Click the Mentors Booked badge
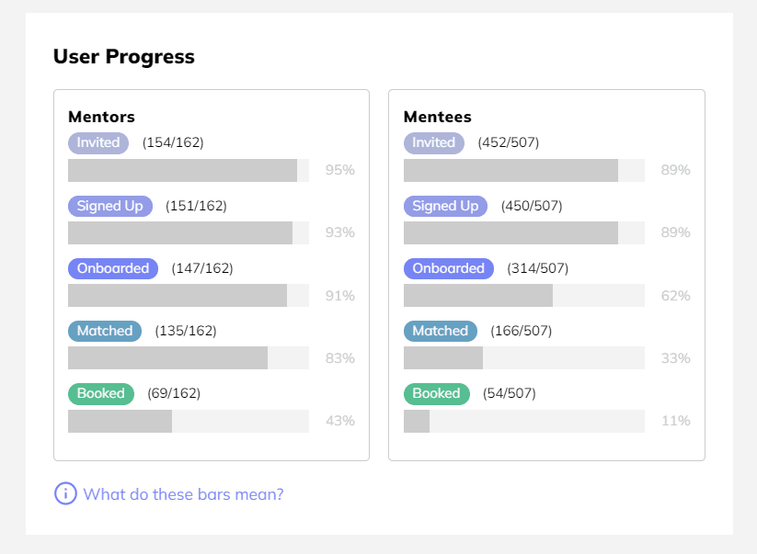Viewport: 757px width, 554px height. [101, 393]
